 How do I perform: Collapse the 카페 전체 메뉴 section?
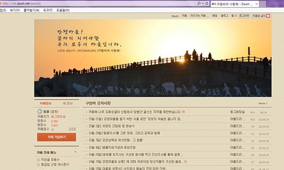(75, 152)
